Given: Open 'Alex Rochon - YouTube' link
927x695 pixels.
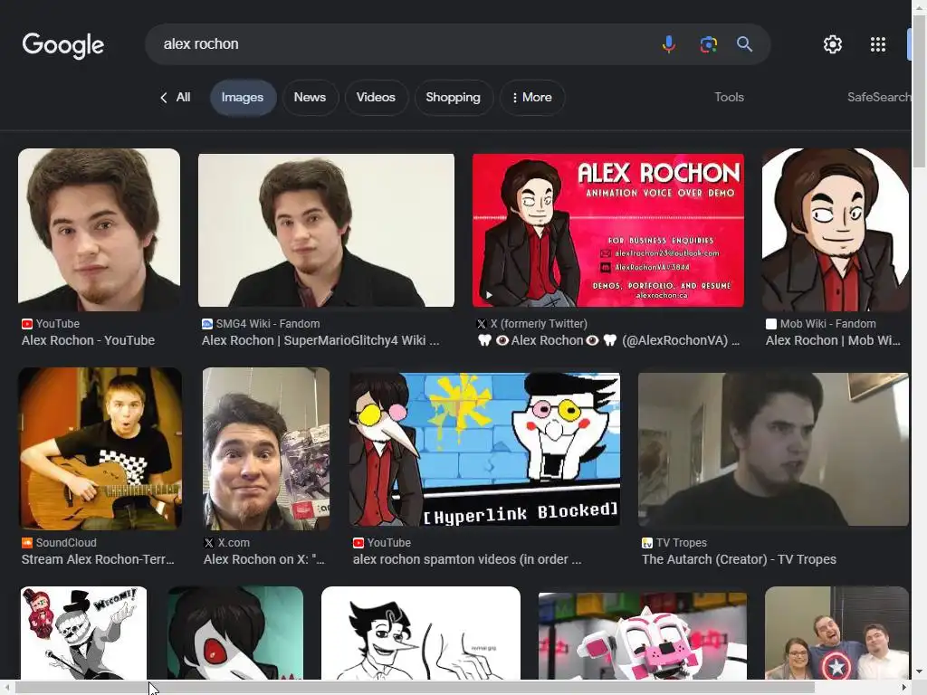Looking at the screenshot, I should coord(88,340).
